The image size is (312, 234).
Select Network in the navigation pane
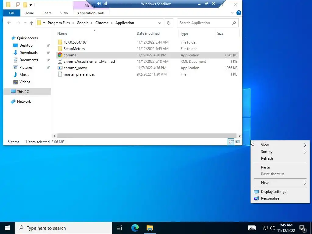(x=24, y=101)
